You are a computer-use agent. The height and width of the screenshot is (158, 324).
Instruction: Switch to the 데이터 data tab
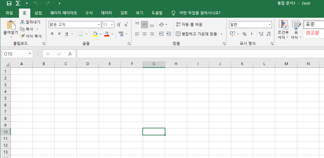[107, 13]
